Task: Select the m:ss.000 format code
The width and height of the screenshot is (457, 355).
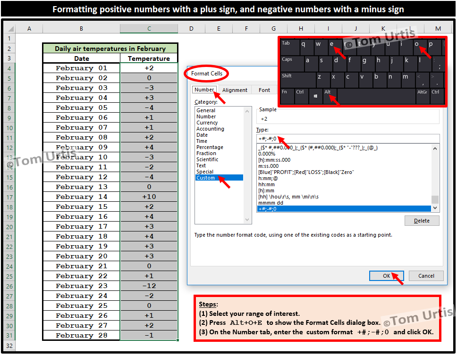Action: coord(344,166)
